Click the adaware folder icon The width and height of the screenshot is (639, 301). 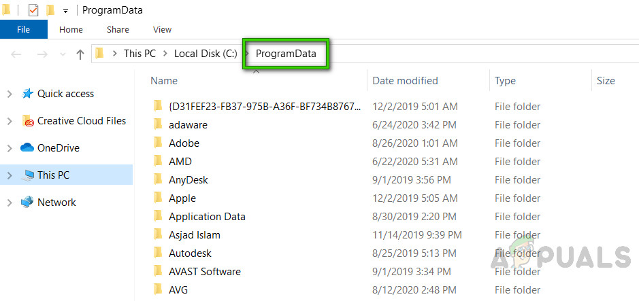[158, 124]
